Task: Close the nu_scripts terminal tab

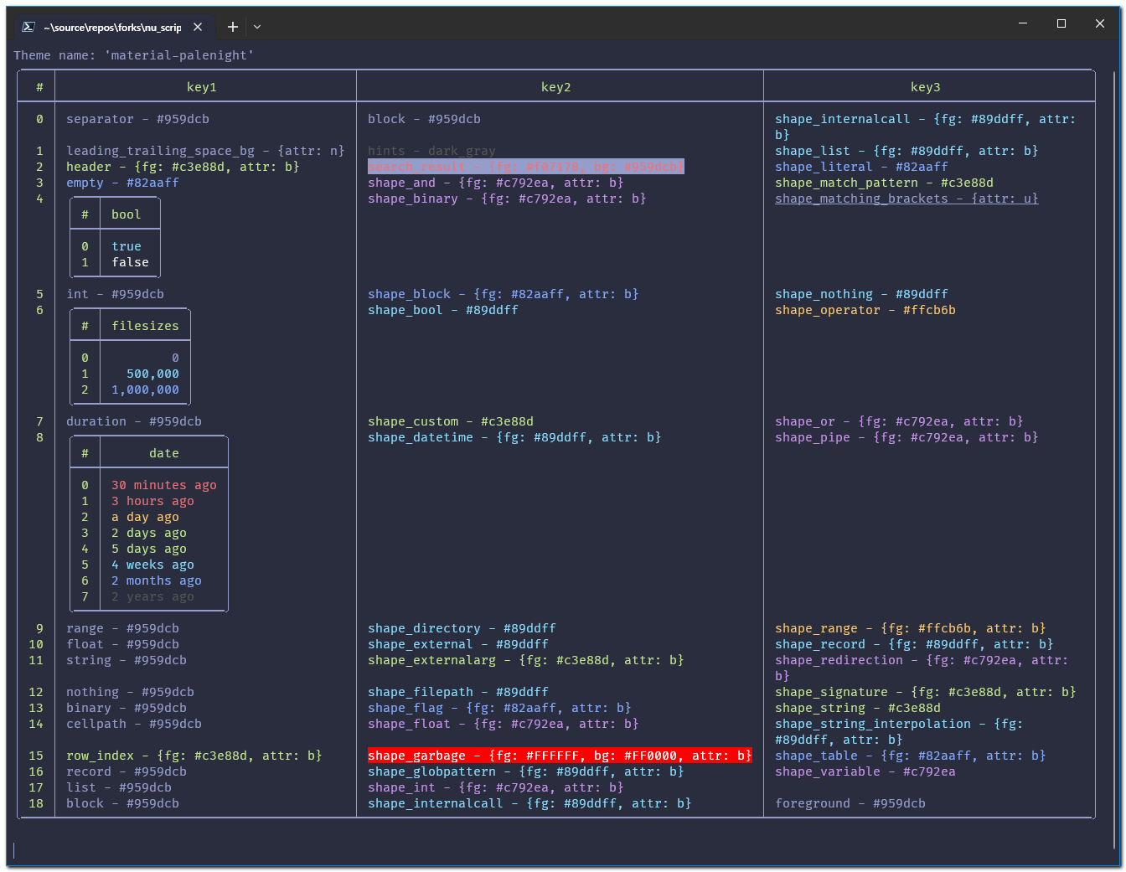Action: (198, 27)
